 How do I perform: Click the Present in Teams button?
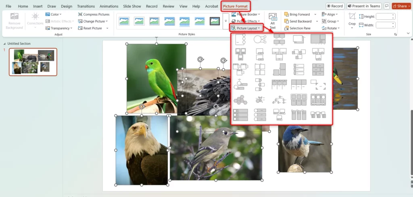(363, 6)
